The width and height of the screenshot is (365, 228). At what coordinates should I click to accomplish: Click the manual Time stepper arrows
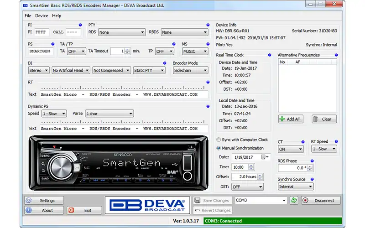pyautogui.click(x=250, y=167)
